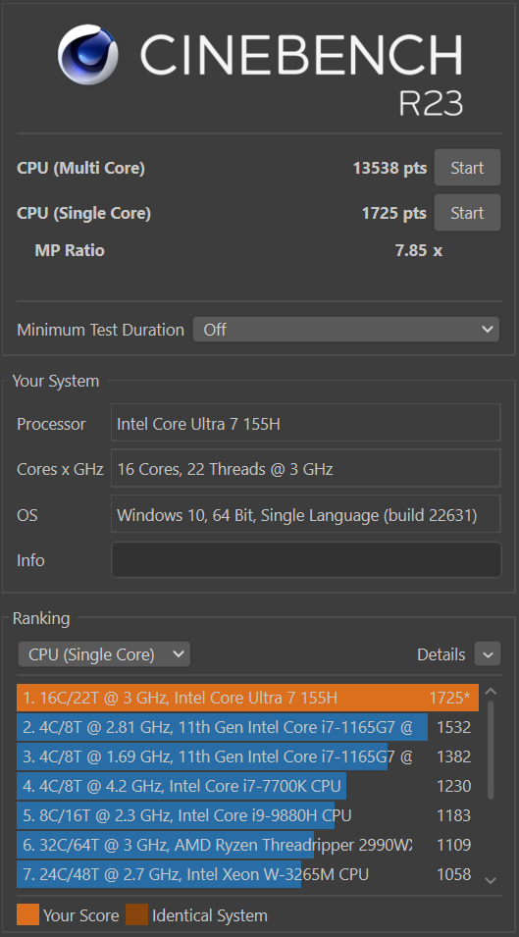The image size is (519, 937).
Task: Click the Cores x GHz field
Action: [306, 469]
